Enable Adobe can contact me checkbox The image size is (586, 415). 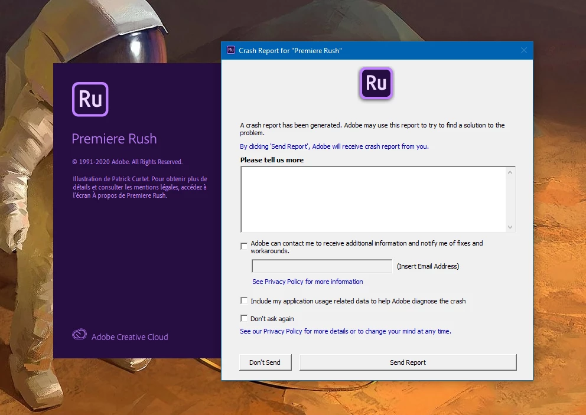point(244,246)
